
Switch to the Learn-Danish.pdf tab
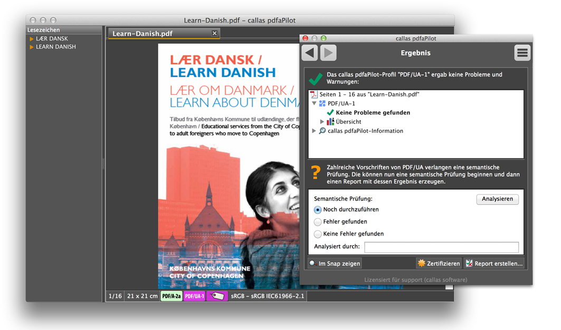click(x=142, y=34)
